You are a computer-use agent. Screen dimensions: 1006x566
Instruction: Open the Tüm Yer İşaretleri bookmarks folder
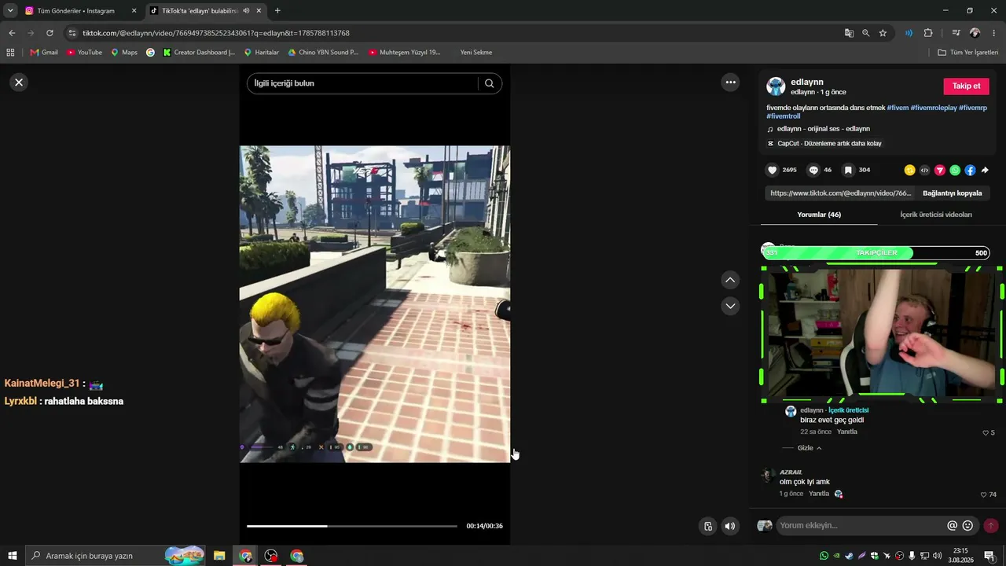[x=968, y=53]
